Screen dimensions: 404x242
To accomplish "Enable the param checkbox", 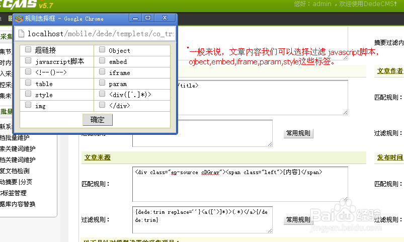I will [102, 84].
